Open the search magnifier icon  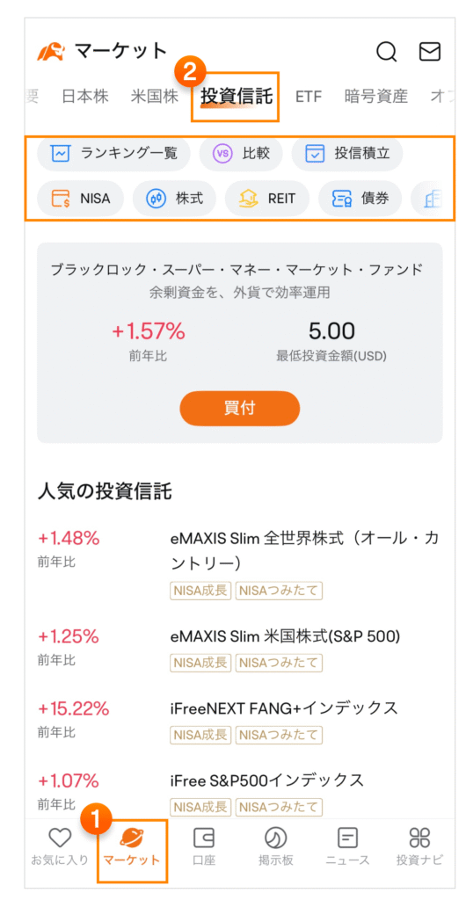click(x=386, y=51)
